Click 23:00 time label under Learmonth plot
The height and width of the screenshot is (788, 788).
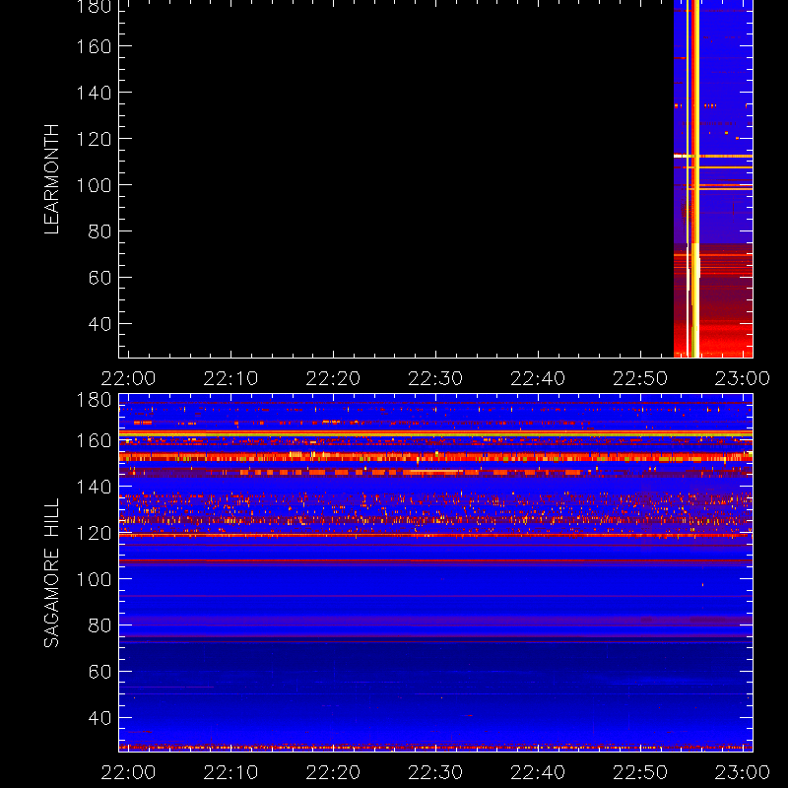tap(743, 378)
